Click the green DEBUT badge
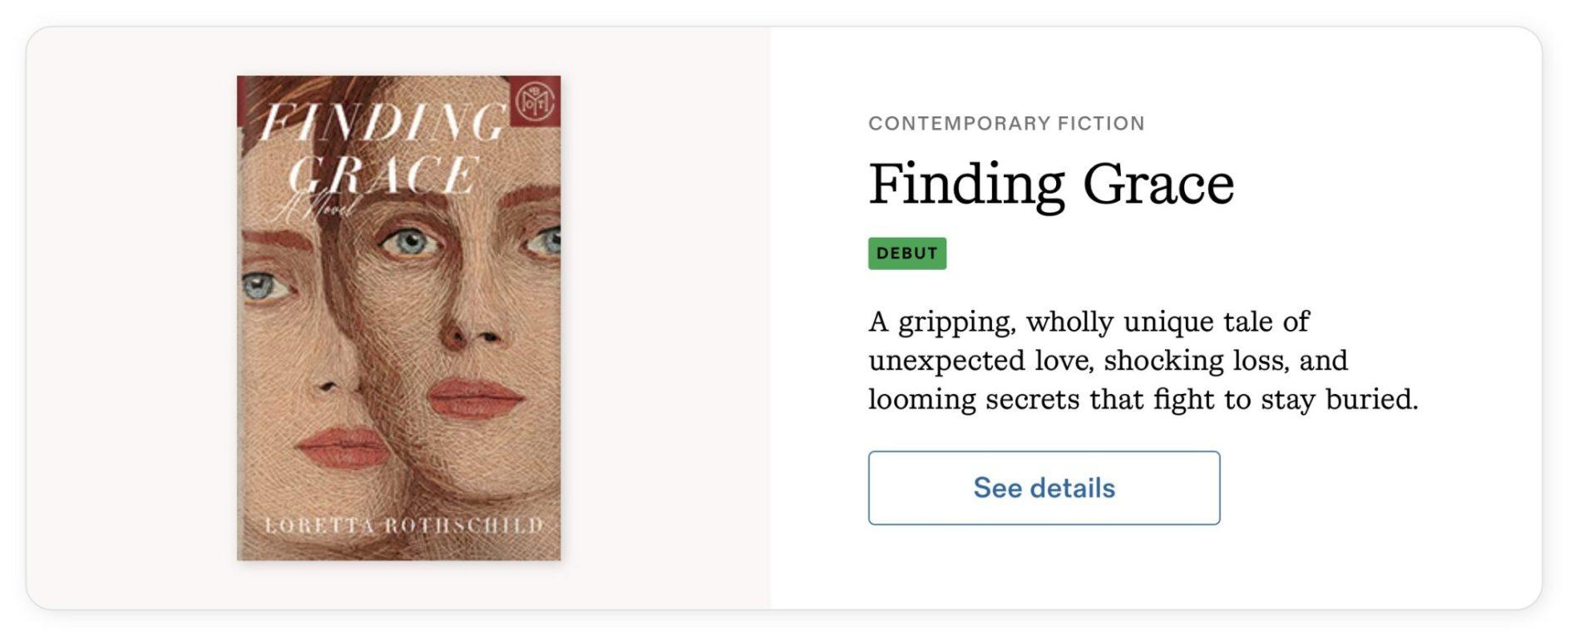This screenshot has height=639, width=1580. (x=906, y=253)
